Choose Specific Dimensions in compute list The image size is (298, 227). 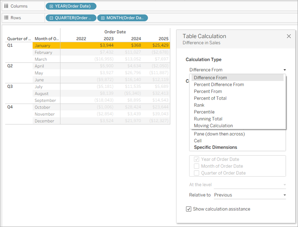(x=216, y=147)
